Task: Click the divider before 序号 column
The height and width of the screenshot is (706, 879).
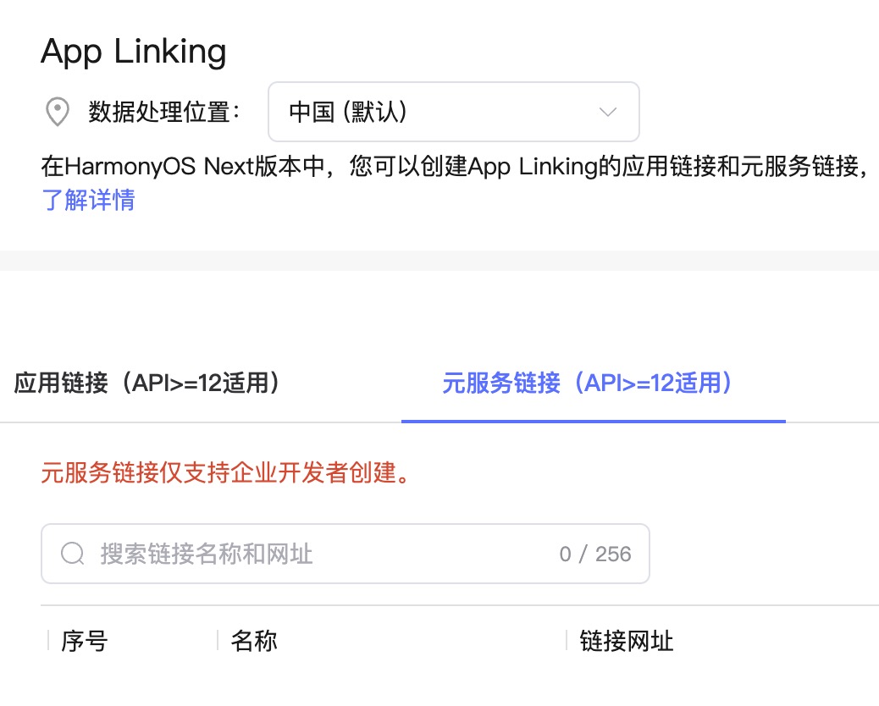Action: pos(48,641)
